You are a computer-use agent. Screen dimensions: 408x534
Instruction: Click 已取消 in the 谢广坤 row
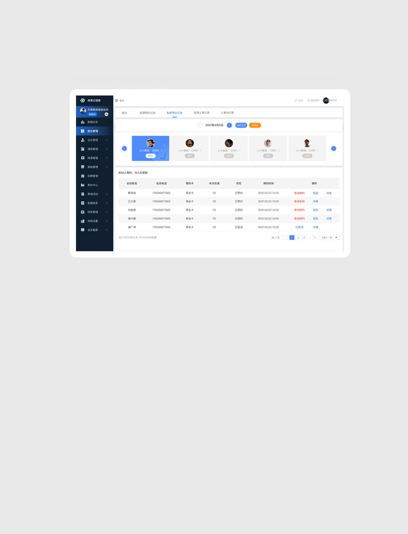(x=299, y=227)
